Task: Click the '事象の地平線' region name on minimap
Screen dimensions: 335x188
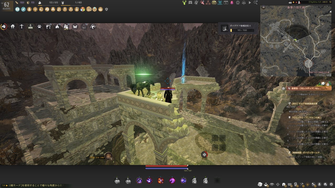Action: pyautogui.click(x=296, y=8)
